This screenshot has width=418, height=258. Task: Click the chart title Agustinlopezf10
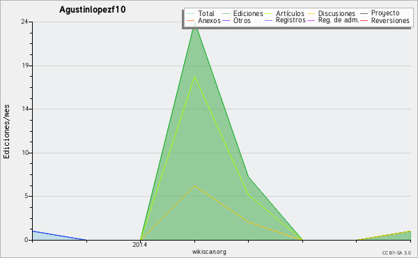[92, 9]
